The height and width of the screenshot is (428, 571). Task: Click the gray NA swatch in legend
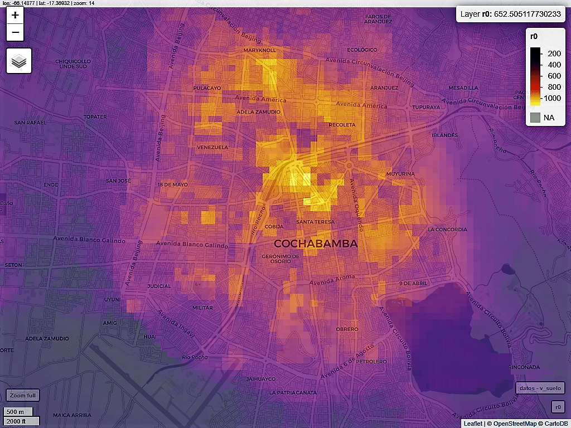(535, 118)
